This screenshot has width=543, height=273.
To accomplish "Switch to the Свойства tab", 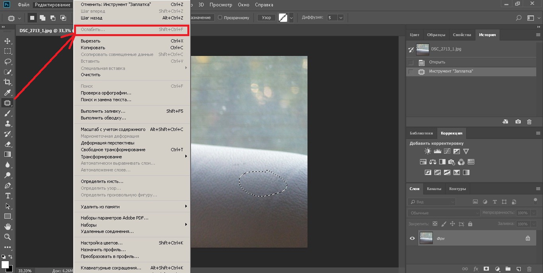I will pos(462,35).
